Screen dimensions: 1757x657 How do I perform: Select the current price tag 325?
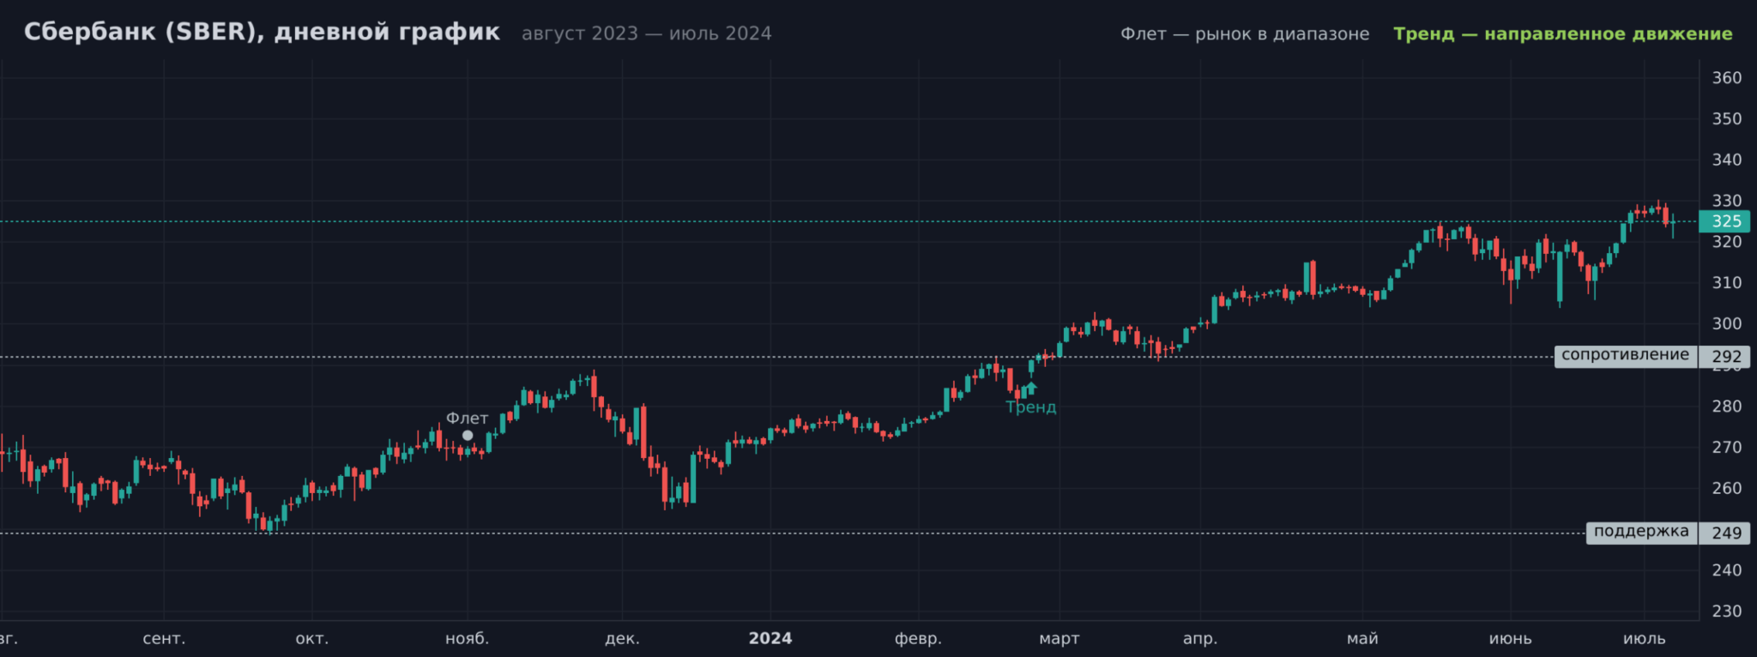(1724, 221)
